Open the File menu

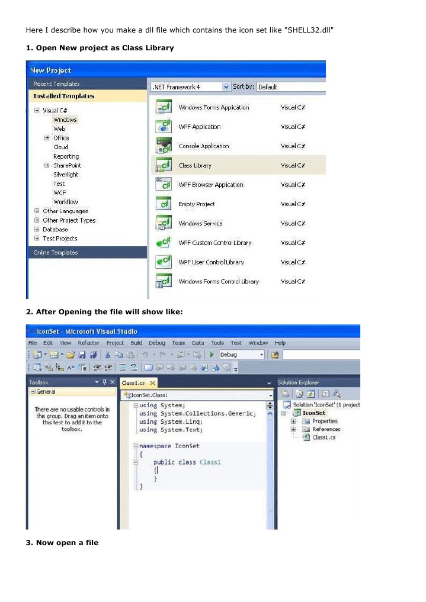[33, 343]
